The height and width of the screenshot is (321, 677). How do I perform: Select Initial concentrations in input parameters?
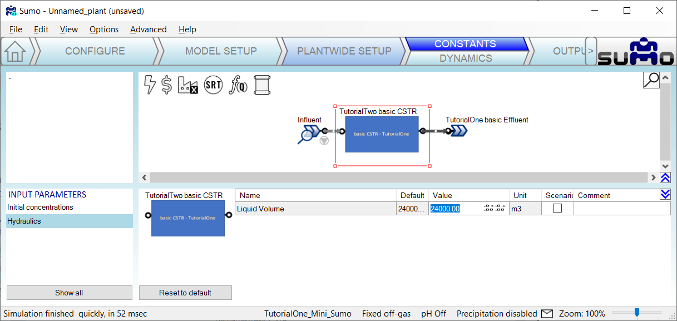click(40, 207)
